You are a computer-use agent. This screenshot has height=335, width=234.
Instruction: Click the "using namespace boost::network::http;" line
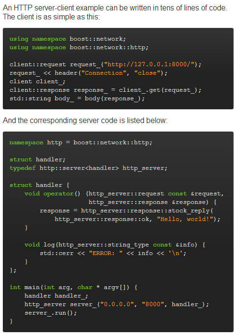(x=79, y=47)
